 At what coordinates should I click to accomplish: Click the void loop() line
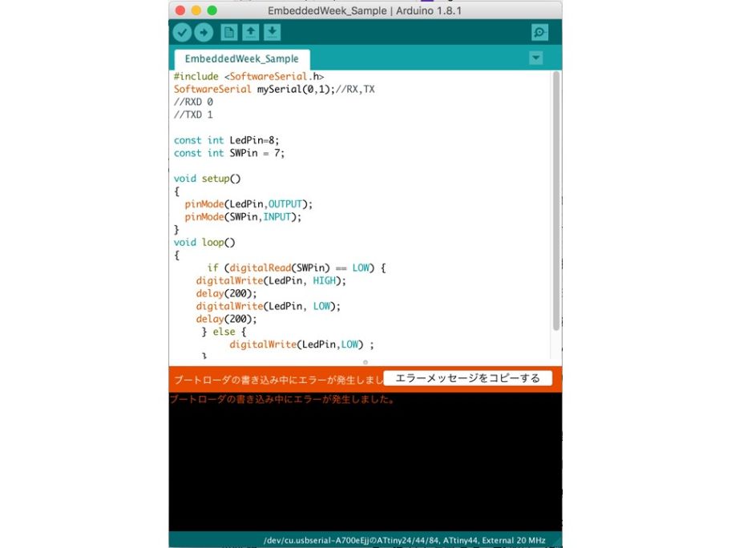[x=204, y=242]
